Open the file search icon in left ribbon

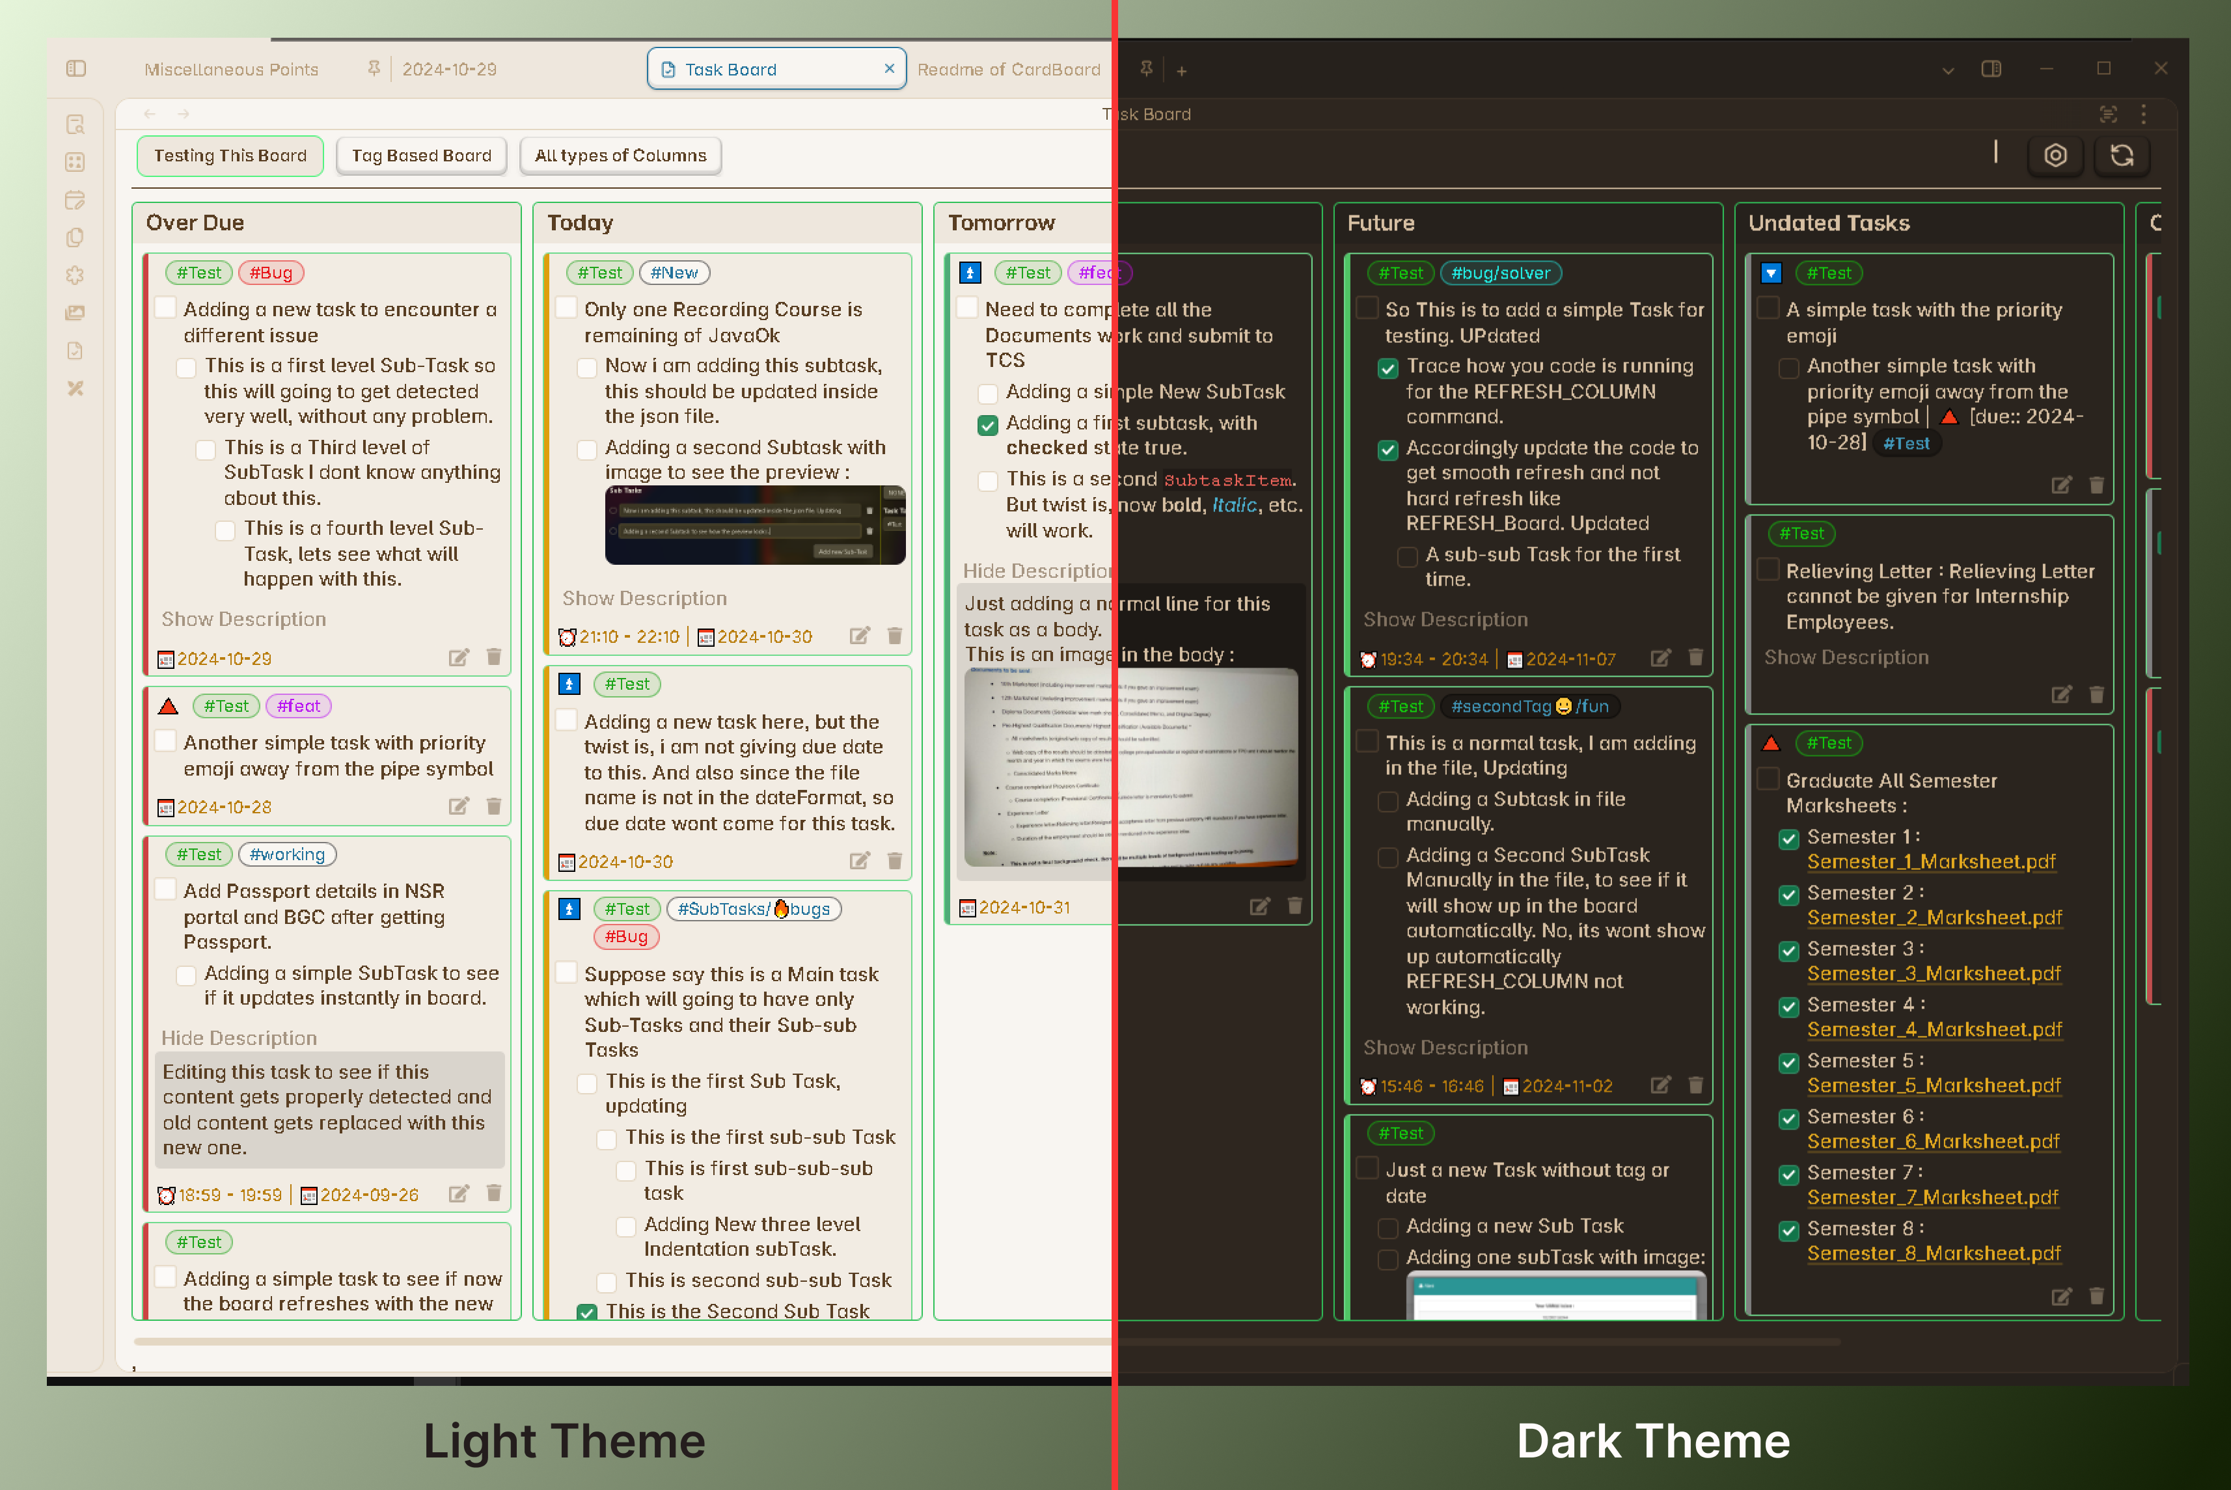(75, 124)
